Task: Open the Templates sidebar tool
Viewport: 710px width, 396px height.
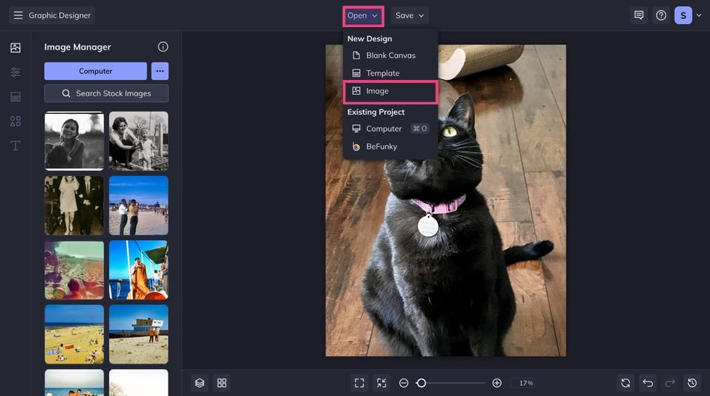Action: tap(15, 96)
